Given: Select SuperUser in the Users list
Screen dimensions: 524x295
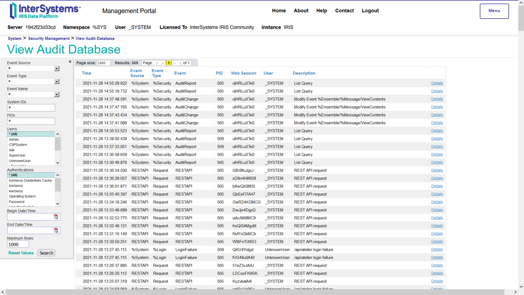Looking at the screenshot, I should (x=17, y=155).
